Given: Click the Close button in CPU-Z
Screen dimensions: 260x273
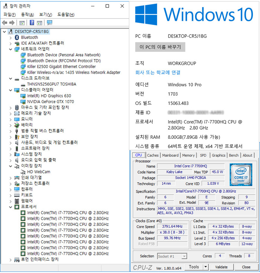Looking at the screenshot, I should (246, 267).
